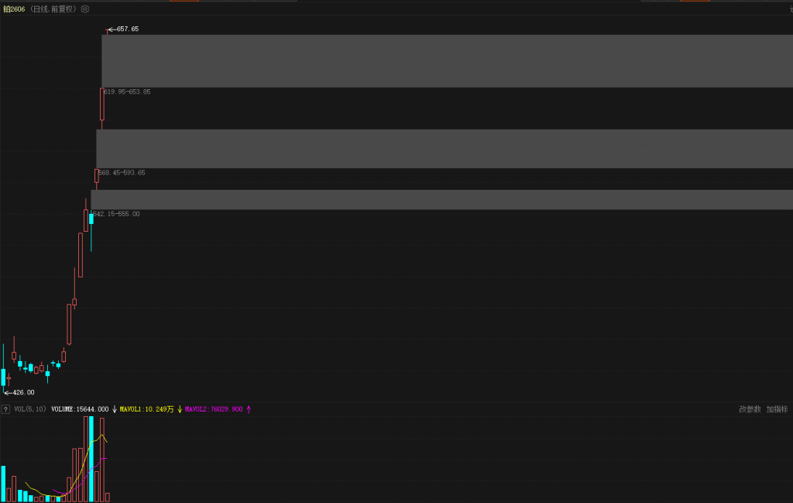This screenshot has width=793, height=503.
Task: Click the white down arrow after VOLUME value
Action: coord(115,408)
